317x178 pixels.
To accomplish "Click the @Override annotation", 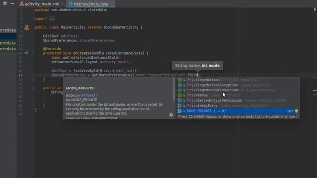I will coord(52,49).
